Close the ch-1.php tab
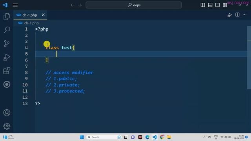Image resolution: width=251 pixels, height=141 pixels. (x=43, y=15)
